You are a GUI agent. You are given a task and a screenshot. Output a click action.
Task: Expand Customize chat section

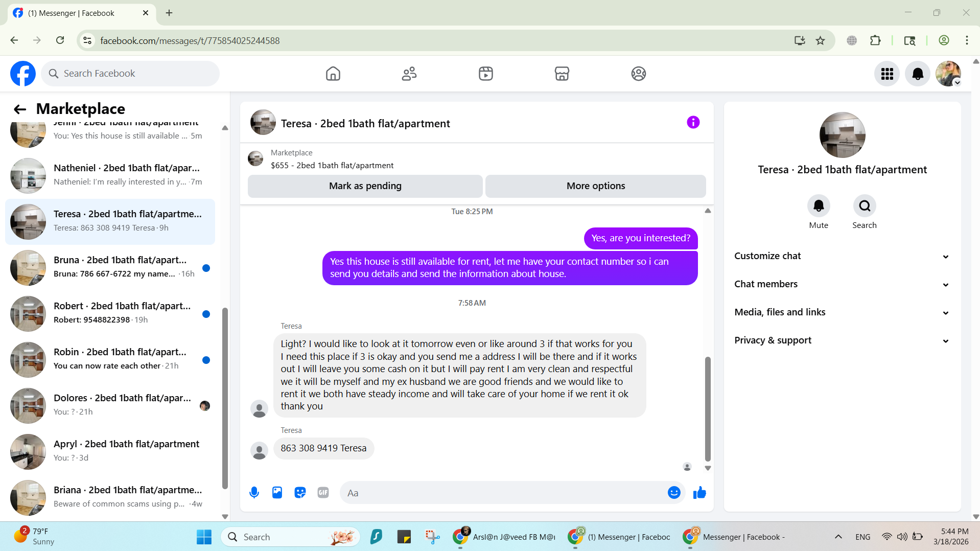tap(842, 256)
